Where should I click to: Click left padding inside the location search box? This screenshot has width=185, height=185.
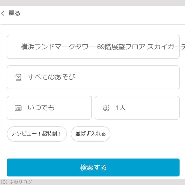tap(13, 47)
